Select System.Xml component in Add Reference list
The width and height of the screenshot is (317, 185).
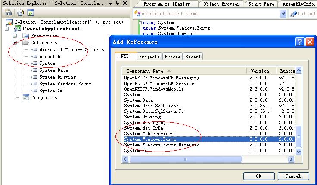pos(209,150)
